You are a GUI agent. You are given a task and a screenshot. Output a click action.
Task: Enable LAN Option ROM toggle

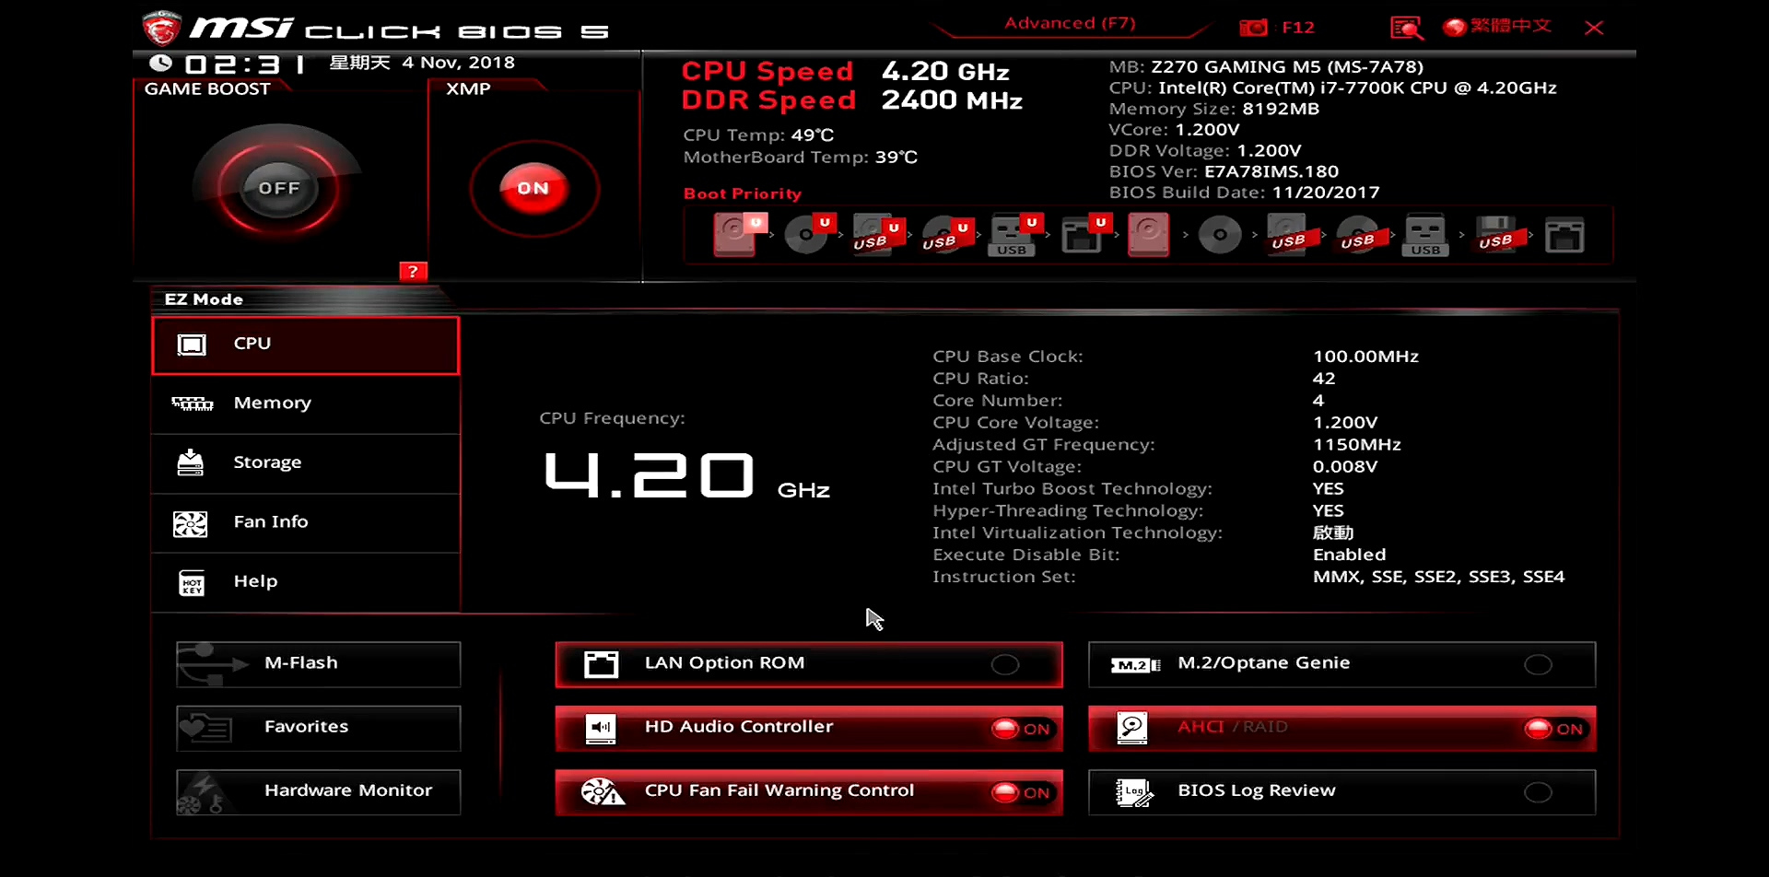[1004, 664]
